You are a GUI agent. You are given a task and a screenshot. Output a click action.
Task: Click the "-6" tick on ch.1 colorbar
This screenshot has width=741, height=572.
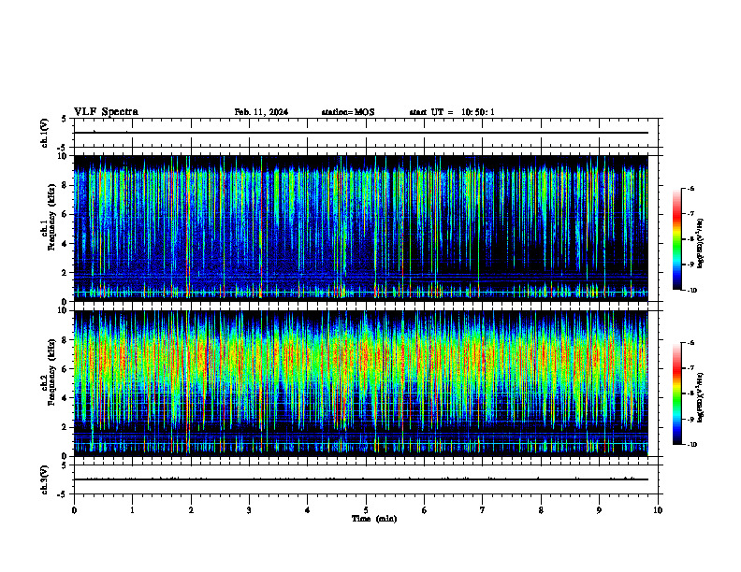pos(690,188)
